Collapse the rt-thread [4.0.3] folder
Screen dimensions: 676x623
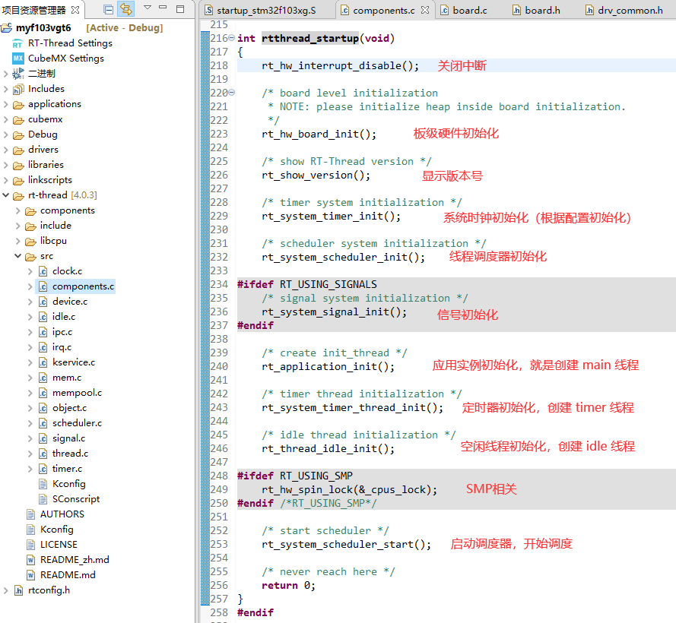click(x=5, y=194)
